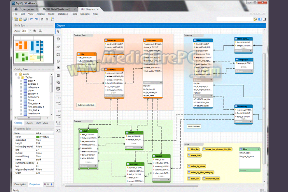The width and height of the screenshot is (288, 192).
Task: Toggle the grid display toolbar button
Action: 42,19
